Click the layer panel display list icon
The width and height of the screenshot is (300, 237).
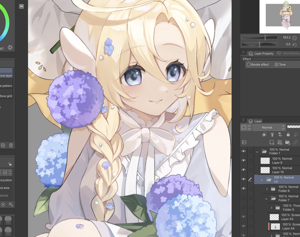point(244,142)
